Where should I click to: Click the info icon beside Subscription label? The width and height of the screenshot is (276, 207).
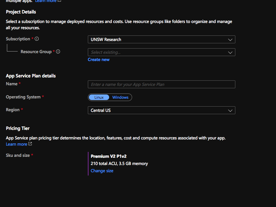(36, 39)
